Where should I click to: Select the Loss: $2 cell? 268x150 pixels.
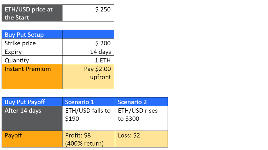[141, 139]
